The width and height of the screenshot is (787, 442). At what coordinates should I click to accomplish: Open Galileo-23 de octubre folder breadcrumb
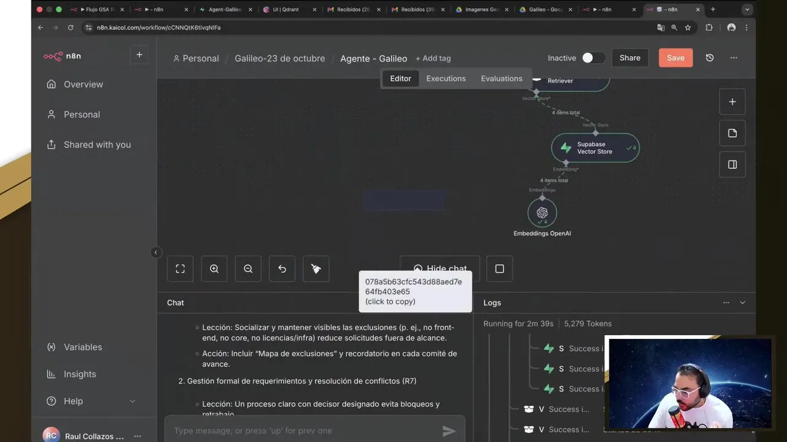click(280, 58)
